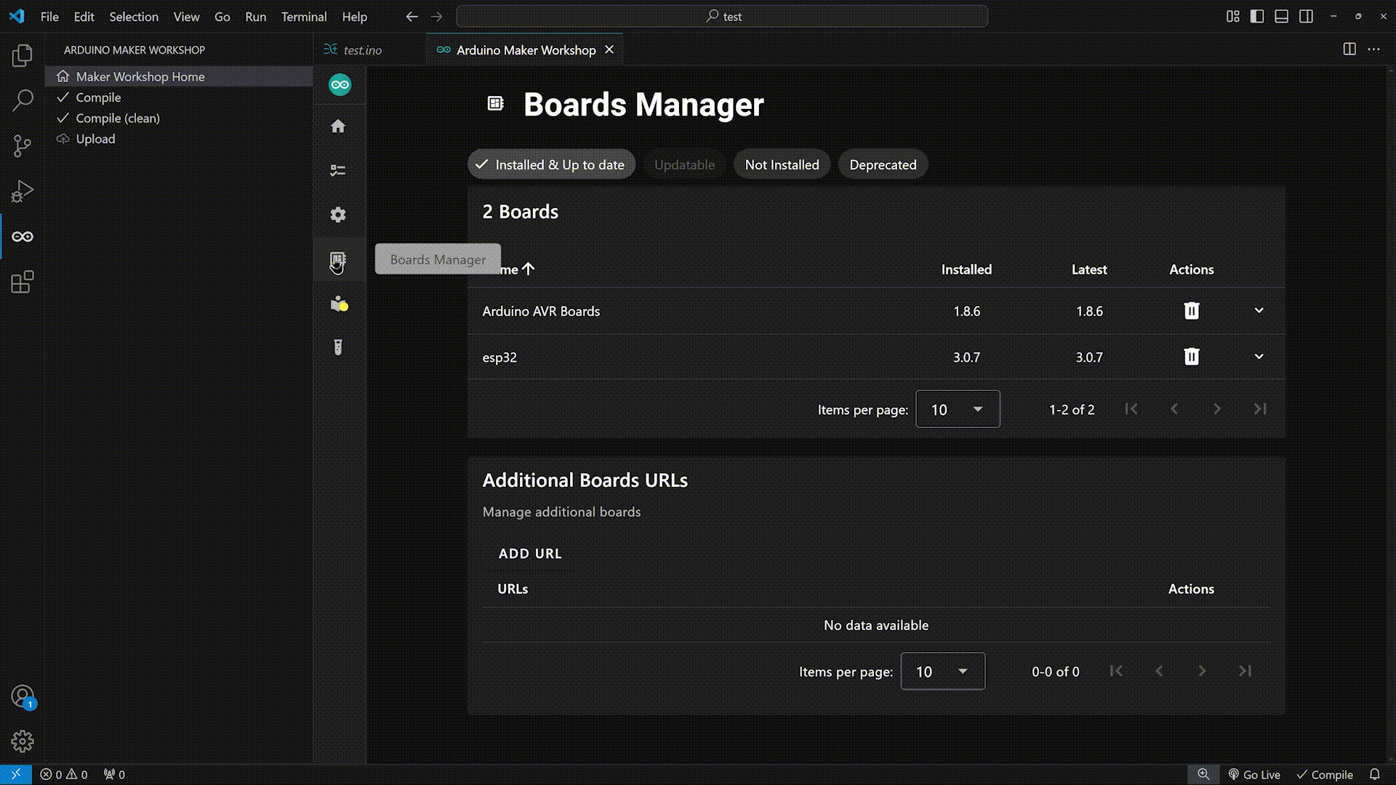Open the Arduino Maker Workshop activity bar icon
Image resolution: width=1396 pixels, height=785 pixels.
[23, 237]
